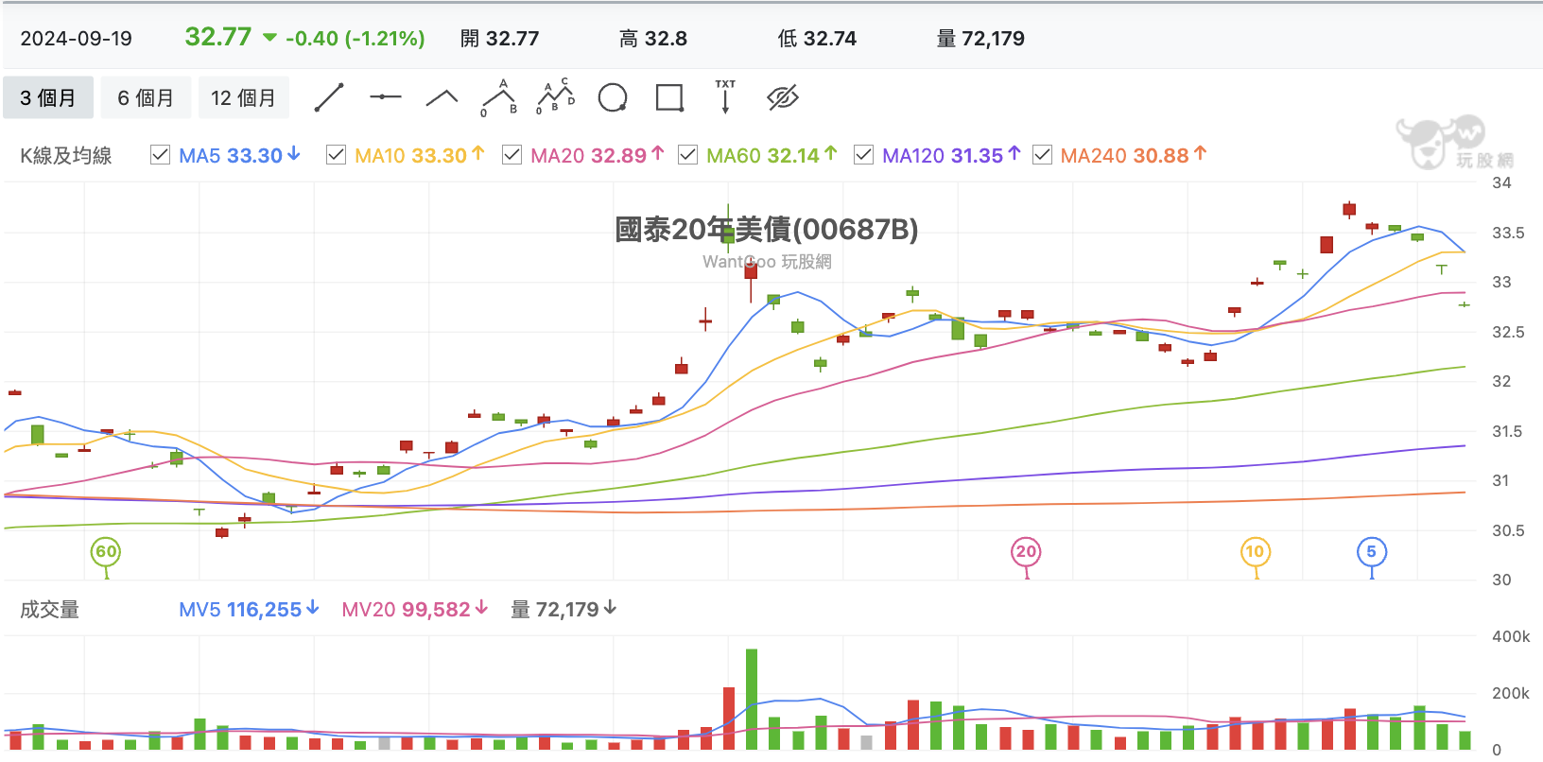Image resolution: width=1543 pixels, height=762 pixels.
Task: Click the high price 高 32.8
Action: [652, 39]
